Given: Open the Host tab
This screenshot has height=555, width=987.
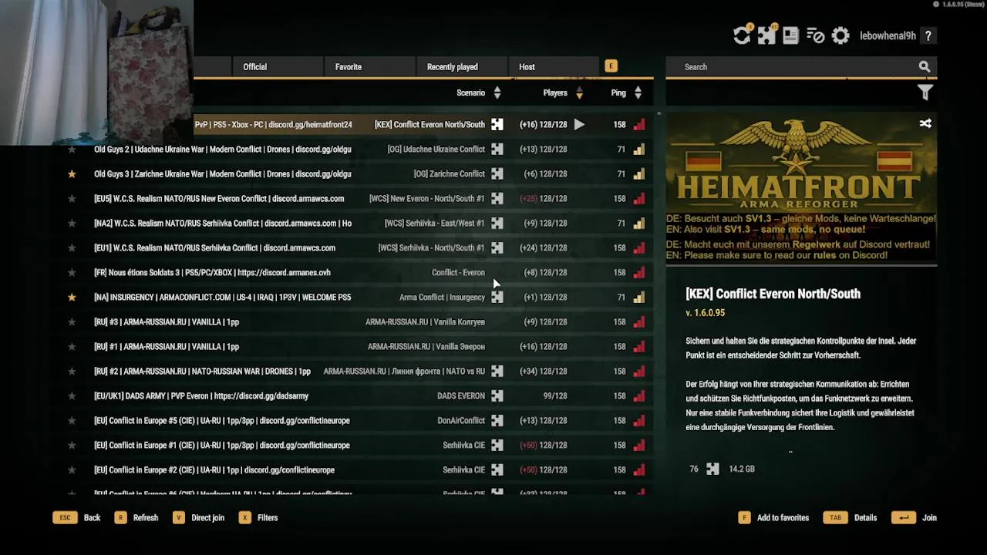Looking at the screenshot, I should click(x=553, y=67).
